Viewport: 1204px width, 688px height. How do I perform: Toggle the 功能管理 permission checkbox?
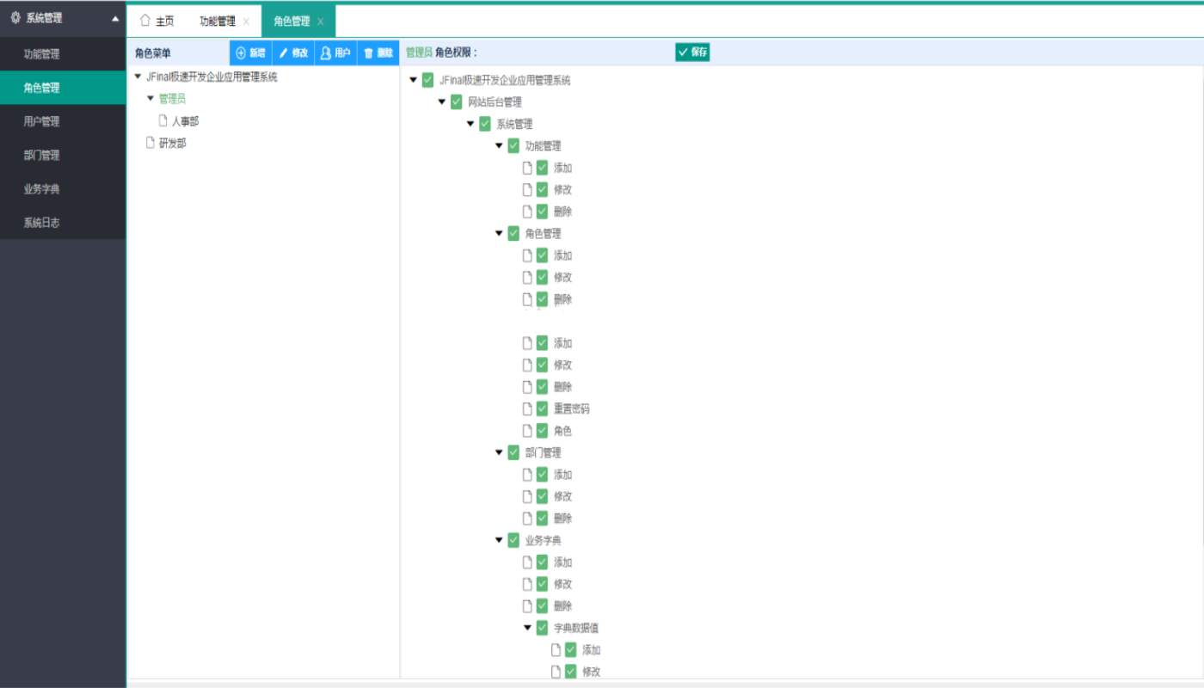pos(513,145)
